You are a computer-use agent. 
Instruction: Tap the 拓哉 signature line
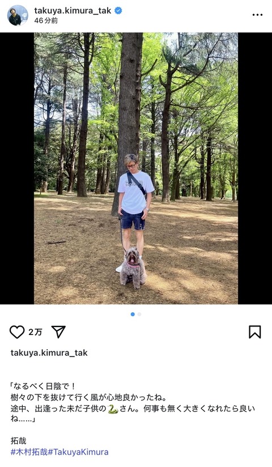[19, 440]
